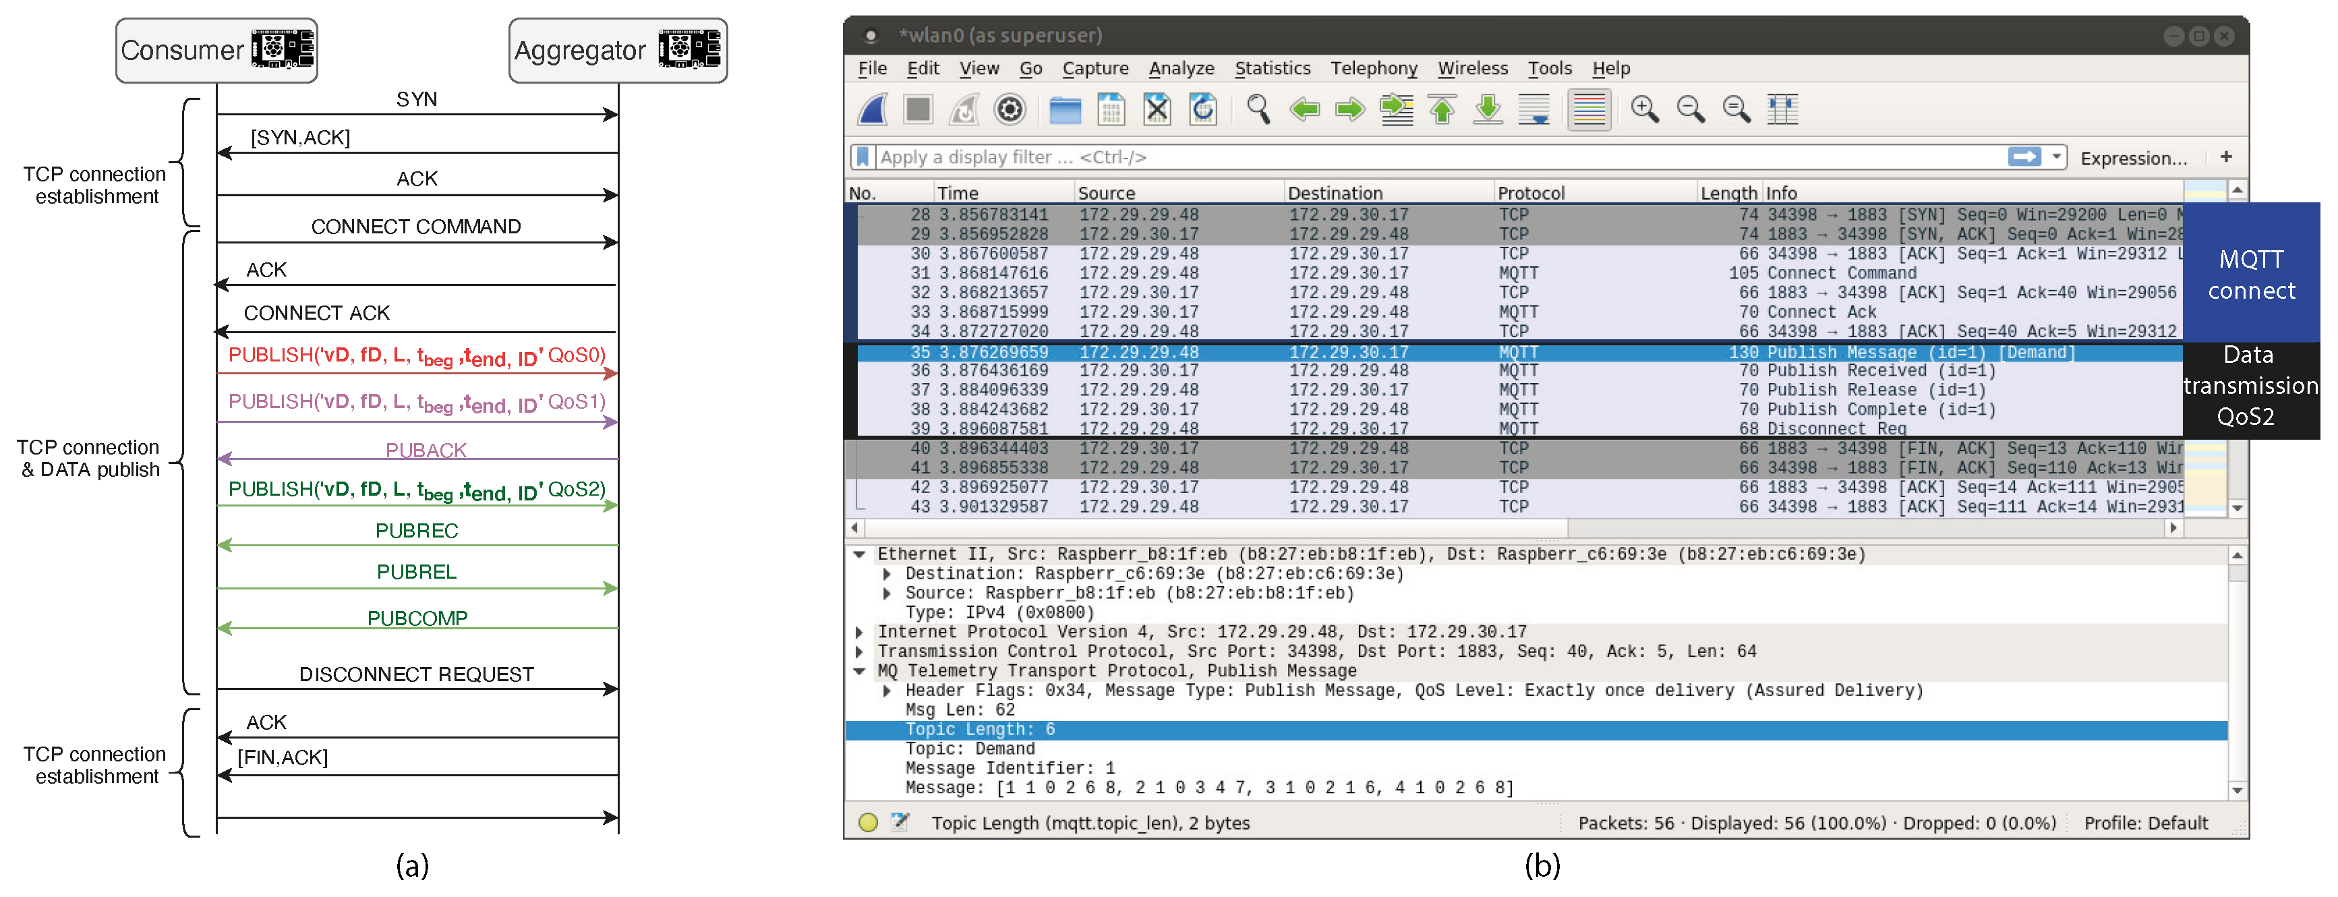Click the display filter bookmark icon
Screen dimensions: 2338x897
(863, 157)
